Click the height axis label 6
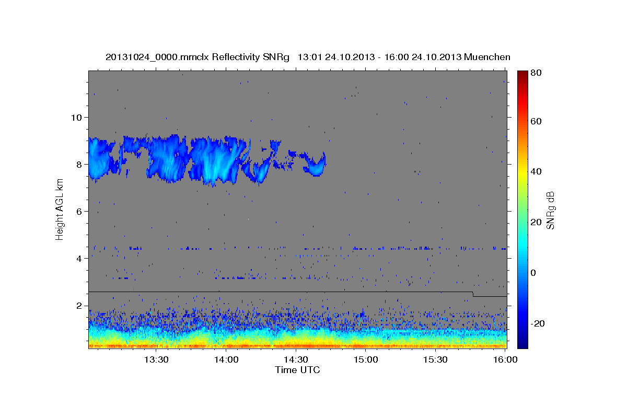This screenshot has width=627, height=418. click(78, 211)
